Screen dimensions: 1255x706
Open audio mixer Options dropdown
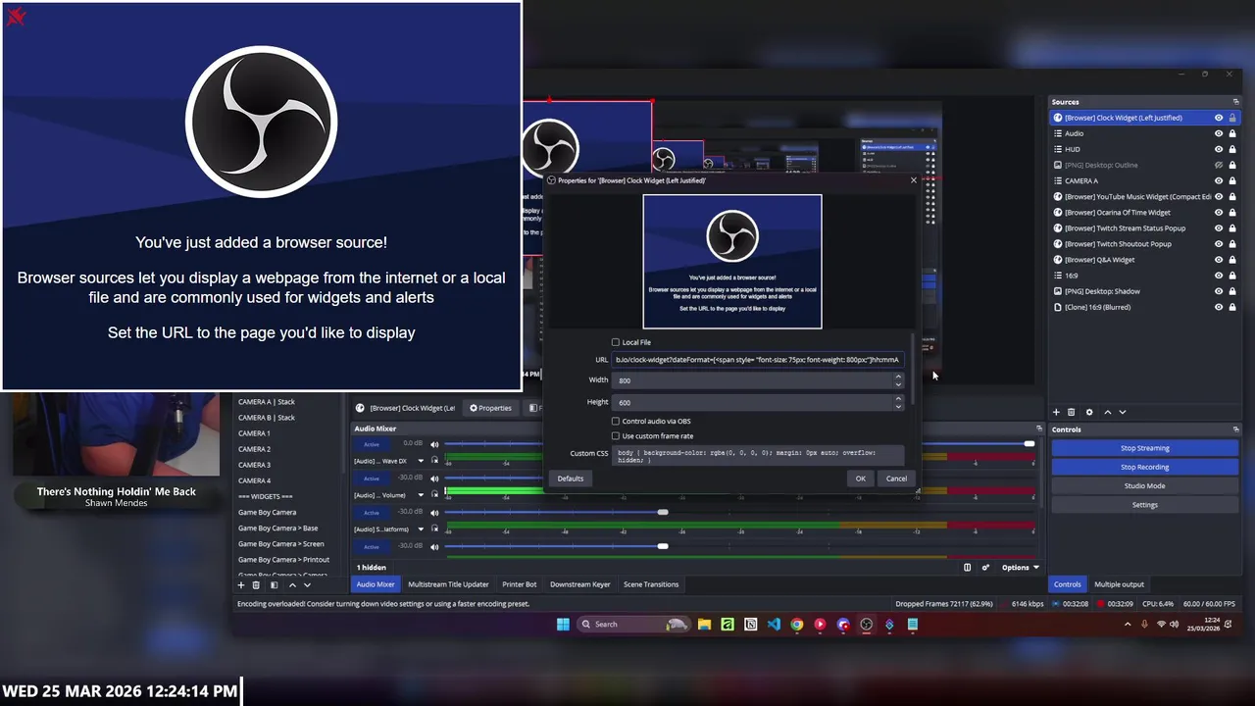click(1020, 567)
